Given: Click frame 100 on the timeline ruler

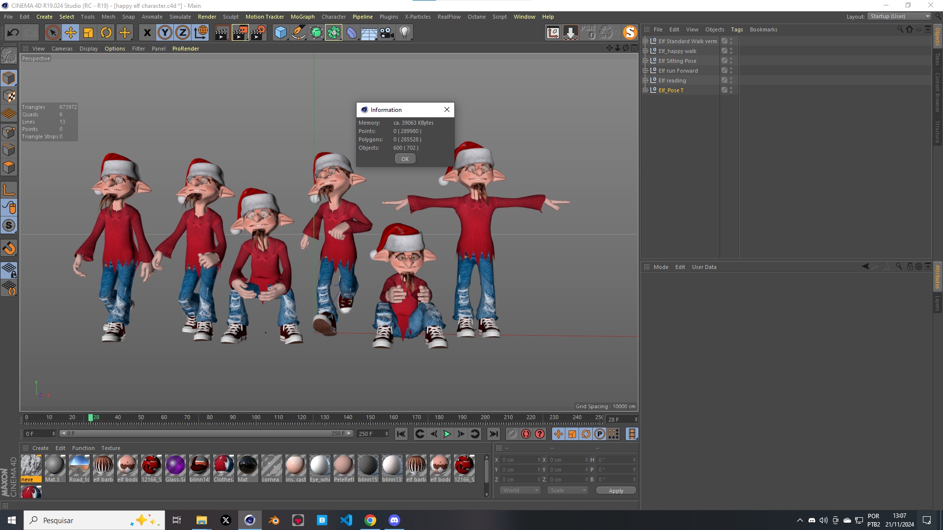Looking at the screenshot, I should 256,418.
